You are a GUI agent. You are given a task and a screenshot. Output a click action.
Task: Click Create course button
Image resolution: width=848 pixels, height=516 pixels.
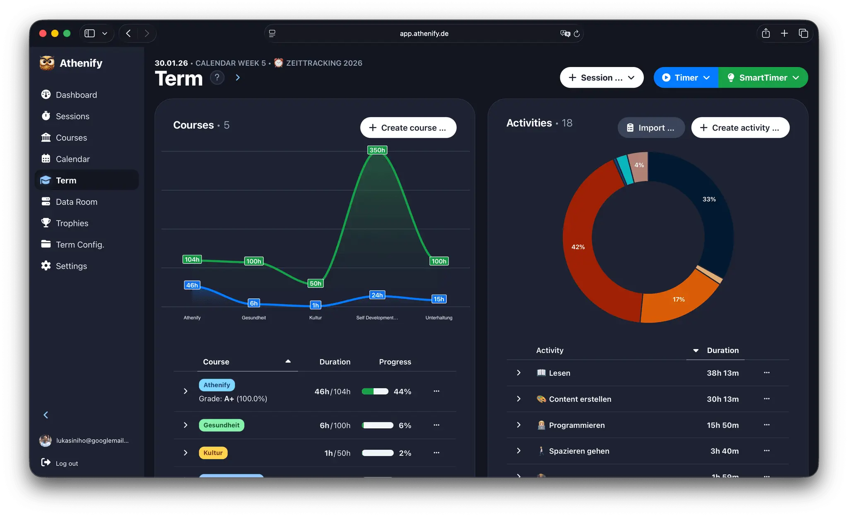[408, 127]
